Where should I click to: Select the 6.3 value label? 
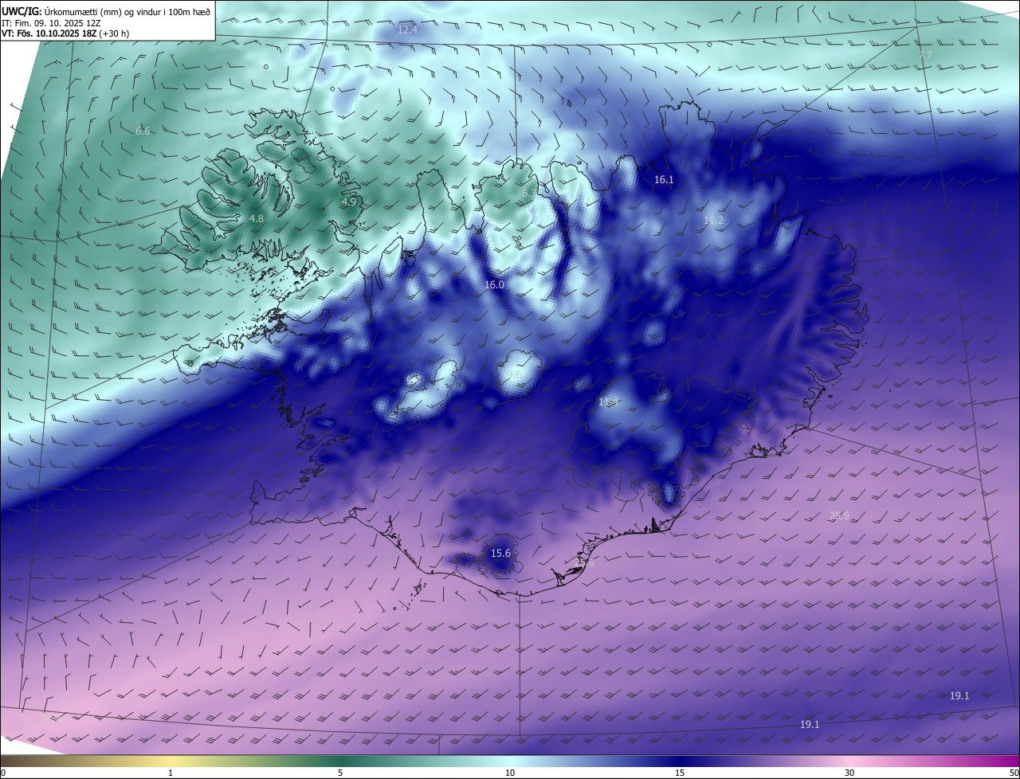coord(528,194)
